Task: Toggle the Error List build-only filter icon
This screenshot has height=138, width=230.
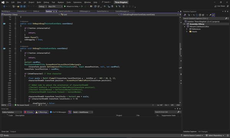Action: [x=70, y=112]
